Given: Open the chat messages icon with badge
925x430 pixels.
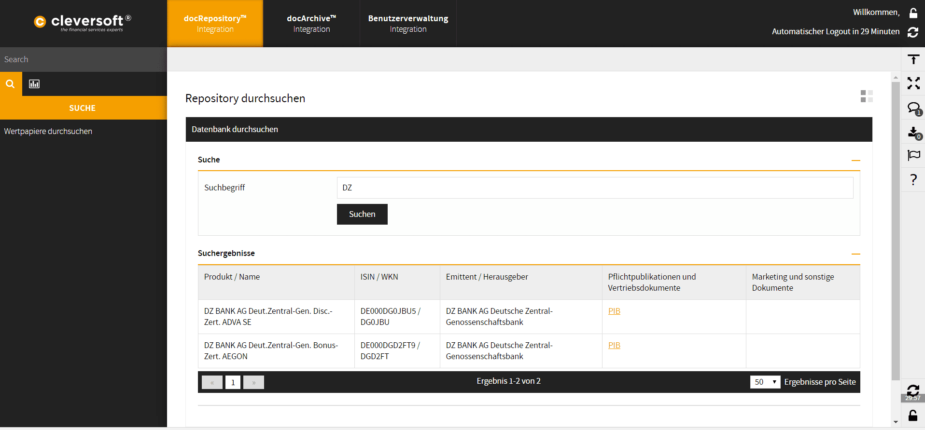Looking at the screenshot, I should pyautogui.click(x=914, y=108).
